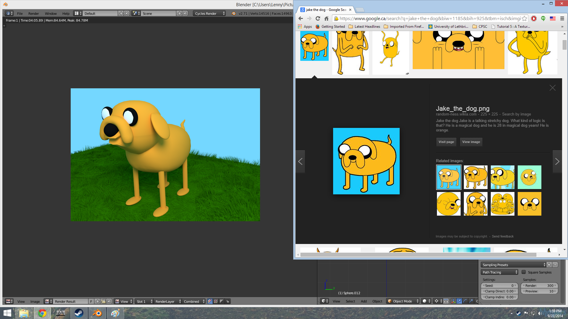568x319 pixels.
Task: Toggle the 3D manipulator widget
Action: pos(453,301)
